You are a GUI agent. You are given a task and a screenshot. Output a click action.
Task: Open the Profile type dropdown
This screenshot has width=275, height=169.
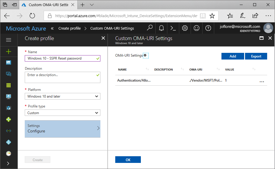tap(63, 113)
